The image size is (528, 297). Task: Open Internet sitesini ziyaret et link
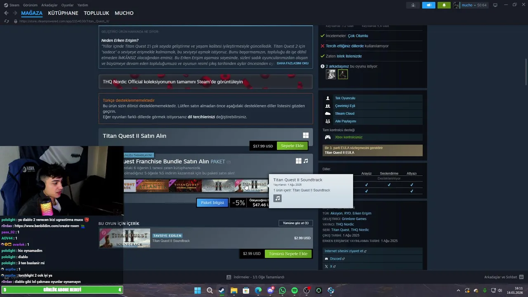point(345,251)
